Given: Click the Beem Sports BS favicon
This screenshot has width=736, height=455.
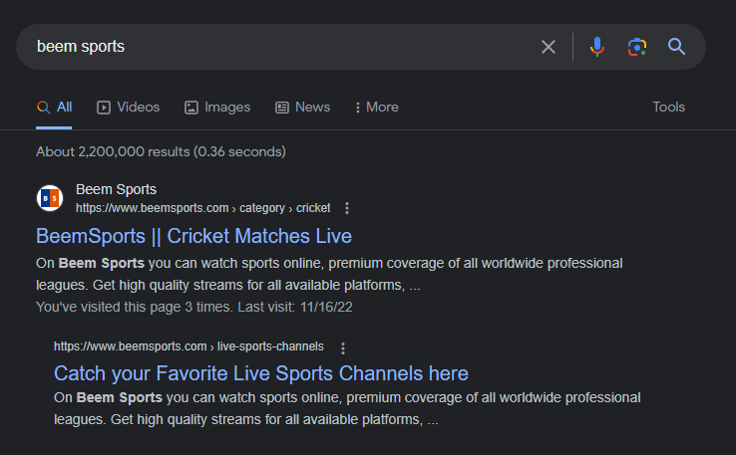Looking at the screenshot, I should (x=50, y=198).
